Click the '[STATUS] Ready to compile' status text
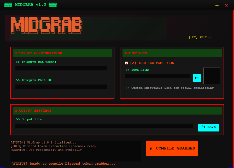The width and height of the screenshot is (234, 168). (x=63, y=164)
